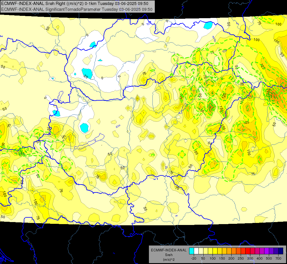287x264 pixels.
Task: Click the 150 legend scale value
Action: tap(222, 258)
